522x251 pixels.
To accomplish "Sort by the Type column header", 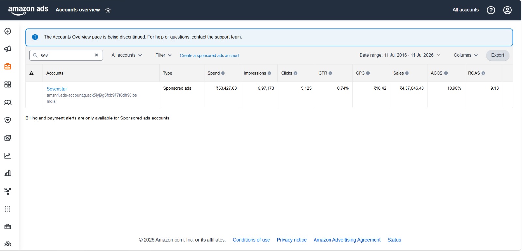I will point(168,73).
